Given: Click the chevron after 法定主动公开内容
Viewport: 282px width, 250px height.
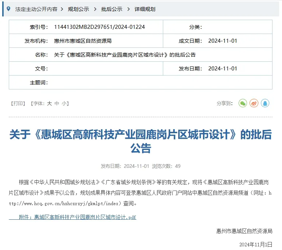Looking at the screenshot, I should click(x=62, y=9).
